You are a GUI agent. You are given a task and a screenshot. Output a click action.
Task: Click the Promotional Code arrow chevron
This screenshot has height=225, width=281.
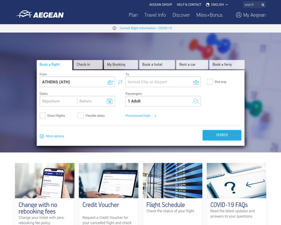click(156, 116)
